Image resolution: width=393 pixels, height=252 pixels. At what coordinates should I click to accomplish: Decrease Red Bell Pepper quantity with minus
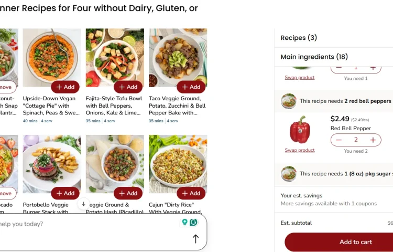pos(339,140)
